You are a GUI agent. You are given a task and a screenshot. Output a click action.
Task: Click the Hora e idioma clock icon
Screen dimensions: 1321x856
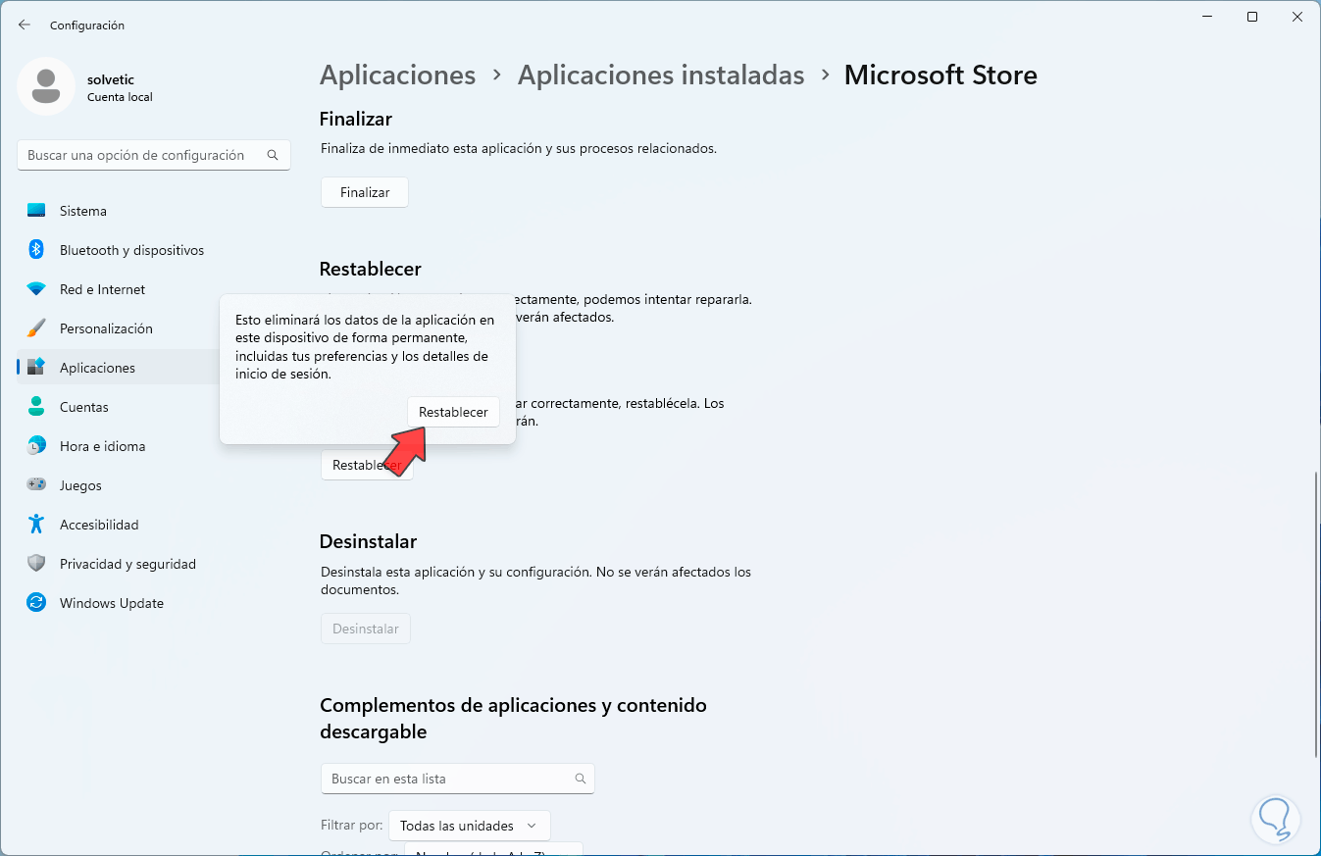click(36, 446)
